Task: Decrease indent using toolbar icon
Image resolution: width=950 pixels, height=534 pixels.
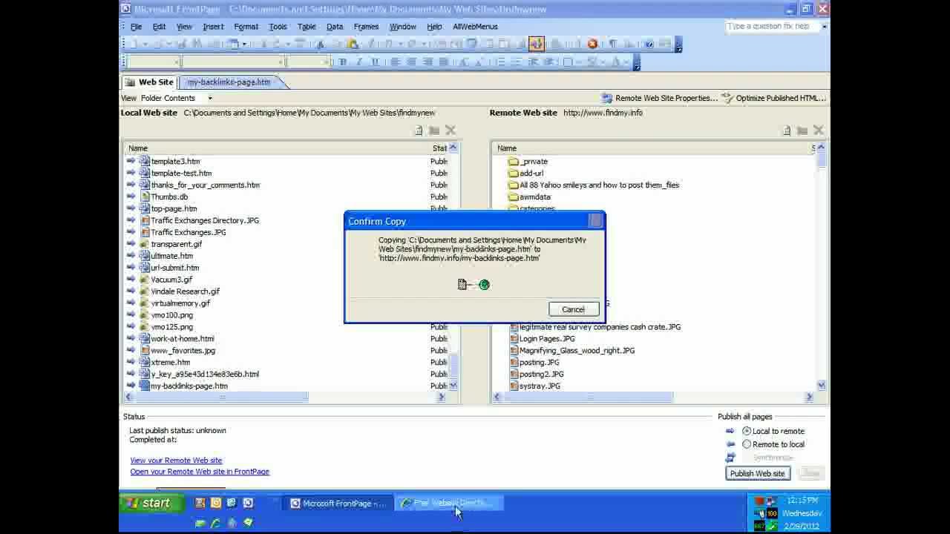Action: pyautogui.click(x=533, y=62)
